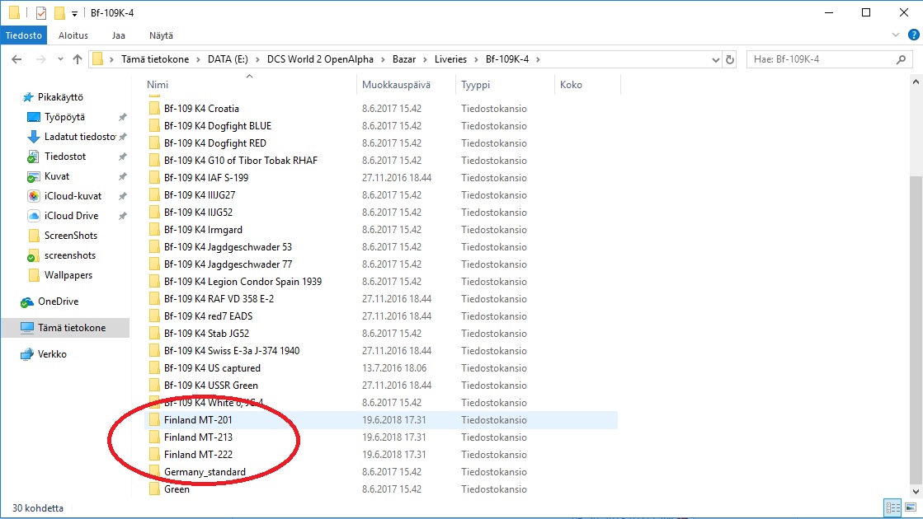Open address bar history dropdown

click(x=715, y=59)
